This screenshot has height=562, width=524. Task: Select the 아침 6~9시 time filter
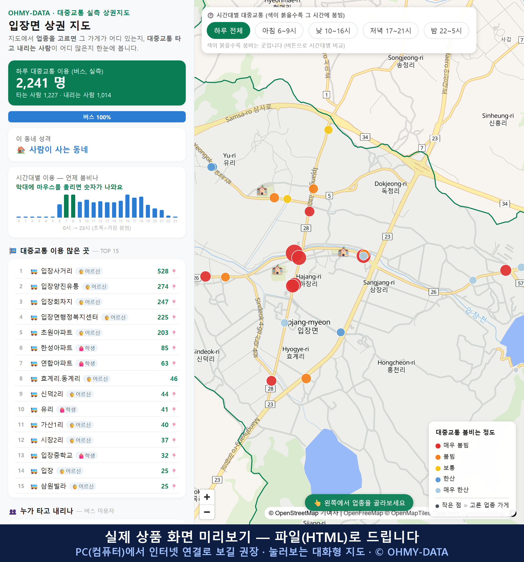[x=279, y=30]
